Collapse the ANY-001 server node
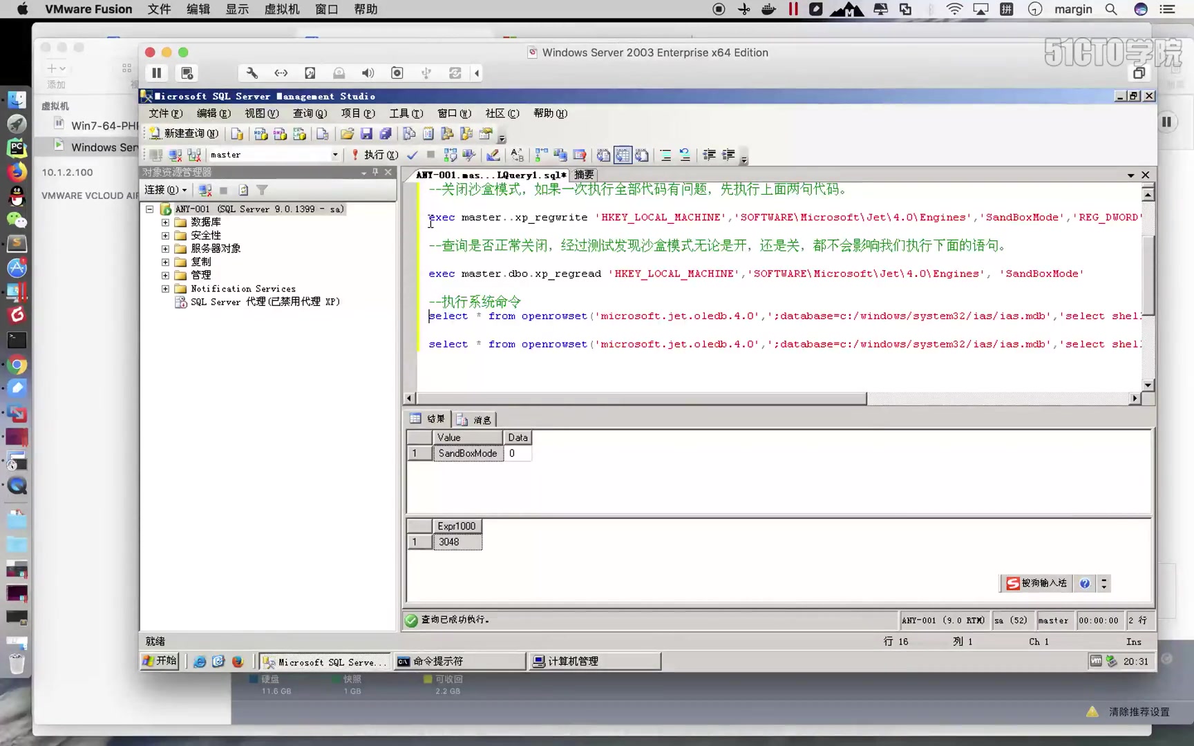Screen dimensions: 1194x746 click(x=149, y=209)
